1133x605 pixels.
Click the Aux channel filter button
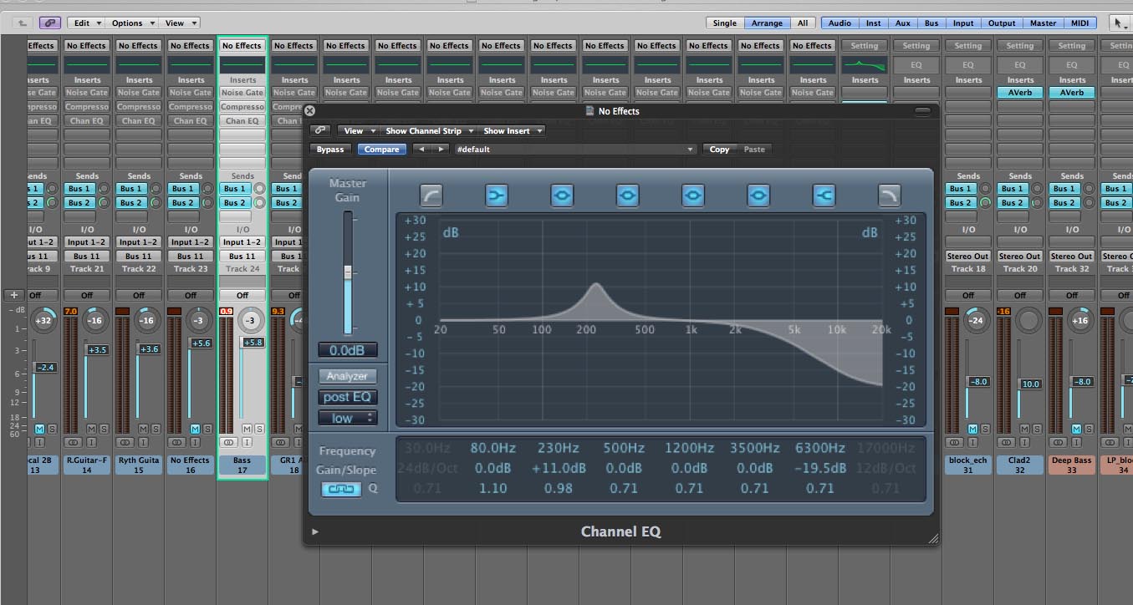(x=902, y=23)
